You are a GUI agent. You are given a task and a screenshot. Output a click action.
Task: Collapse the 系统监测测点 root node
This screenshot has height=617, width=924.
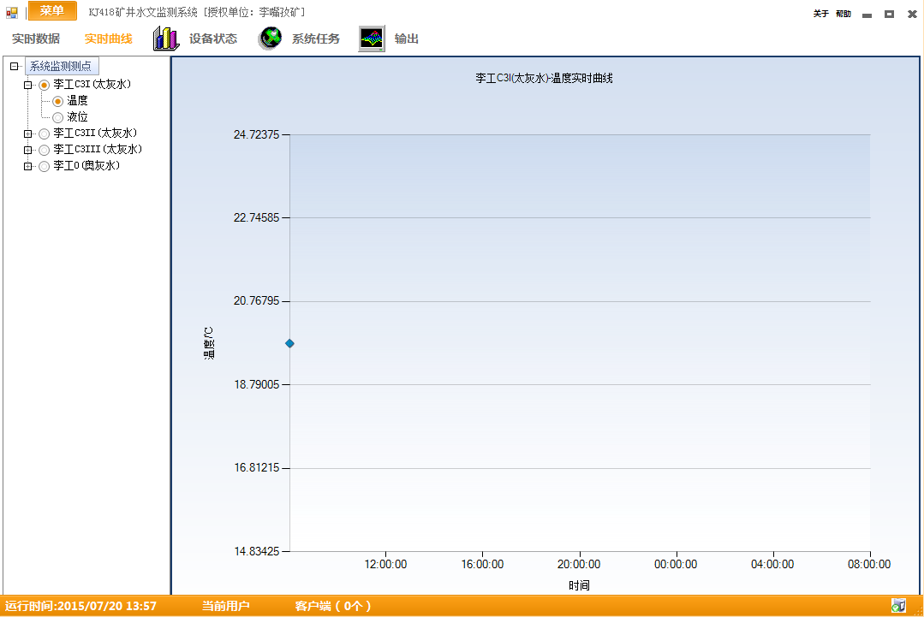14,66
